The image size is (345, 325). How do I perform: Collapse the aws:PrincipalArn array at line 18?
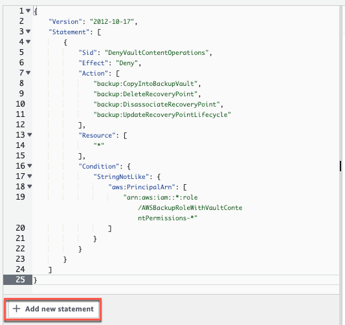coord(30,187)
